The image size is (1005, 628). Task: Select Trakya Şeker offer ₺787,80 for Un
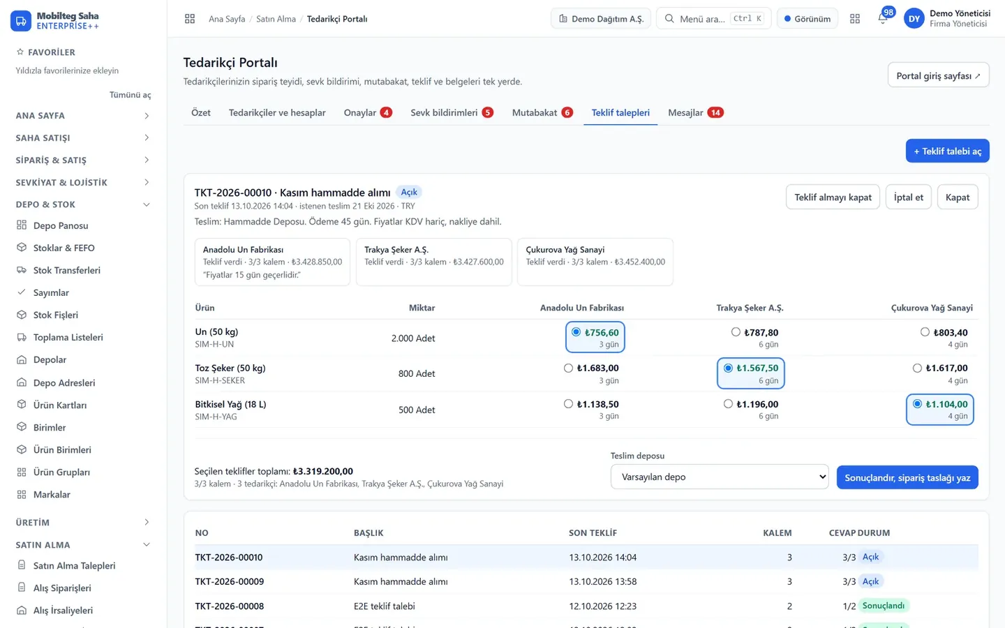click(x=736, y=332)
